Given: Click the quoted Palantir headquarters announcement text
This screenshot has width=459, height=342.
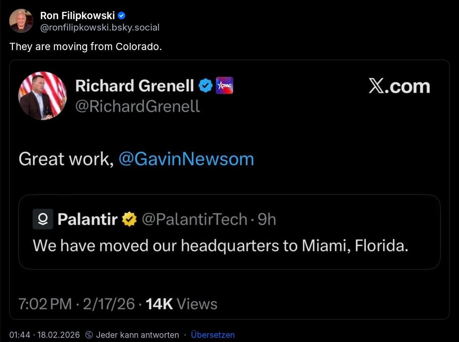Looking at the screenshot, I should click(x=221, y=245).
